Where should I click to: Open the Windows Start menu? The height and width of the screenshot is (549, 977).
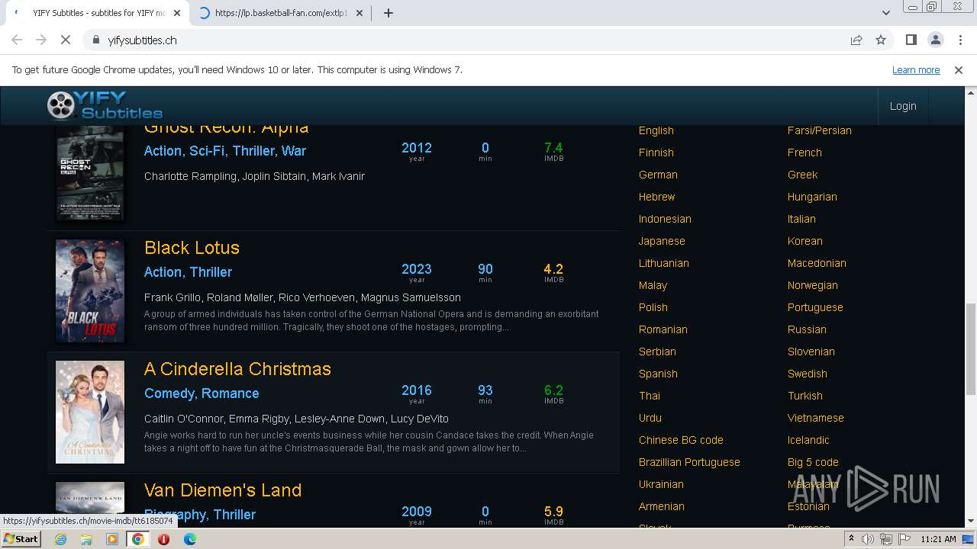pos(21,538)
